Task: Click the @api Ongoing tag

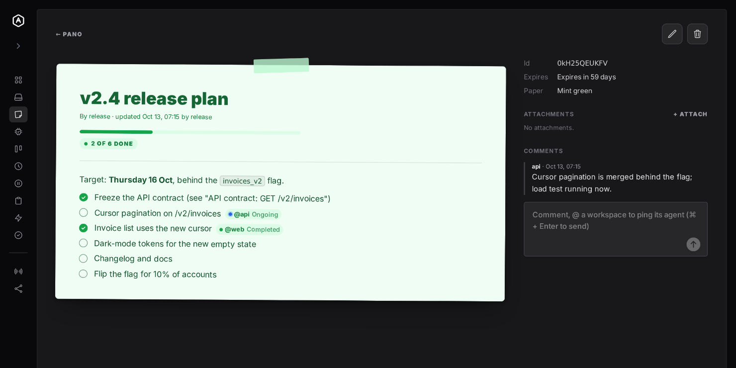Action: (x=253, y=214)
